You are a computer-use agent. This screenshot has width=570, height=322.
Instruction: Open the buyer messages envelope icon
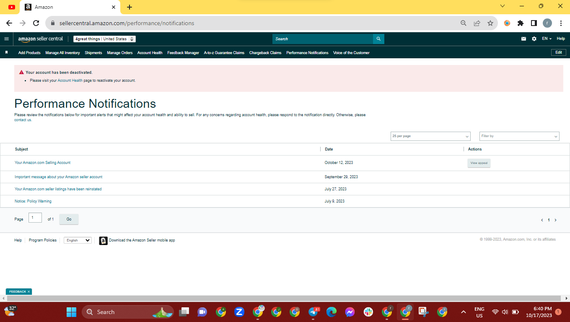tap(523, 39)
